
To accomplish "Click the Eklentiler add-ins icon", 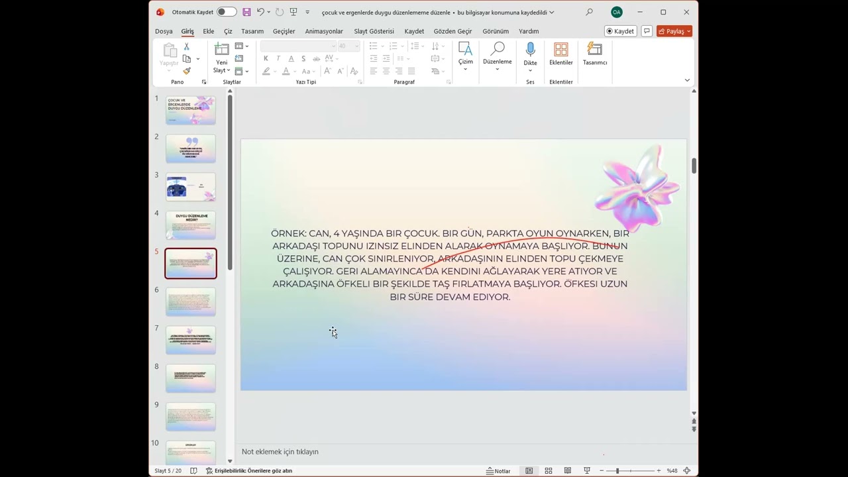I will coord(561,50).
